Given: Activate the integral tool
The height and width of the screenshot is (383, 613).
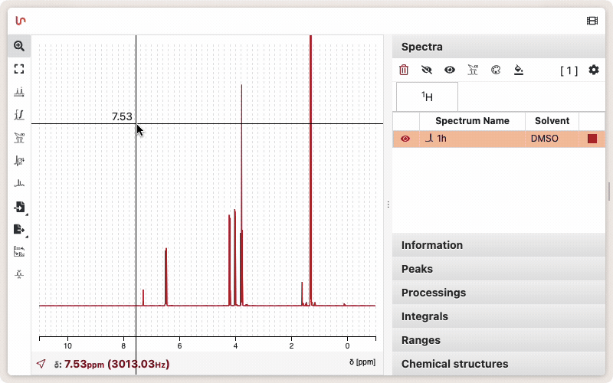Looking at the screenshot, I should [x=19, y=115].
